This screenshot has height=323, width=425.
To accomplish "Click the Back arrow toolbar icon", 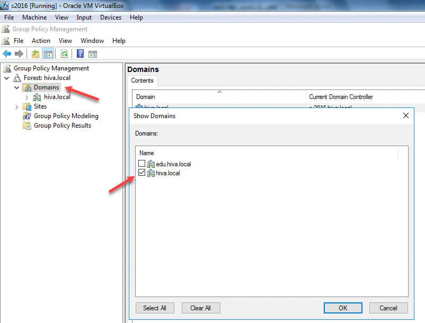I will pyautogui.click(x=7, y=53).
